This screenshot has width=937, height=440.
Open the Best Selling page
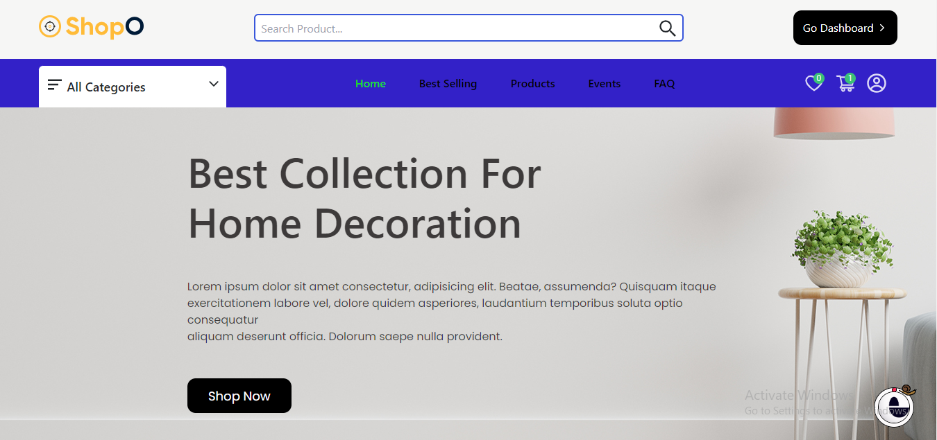click(448, 84)
